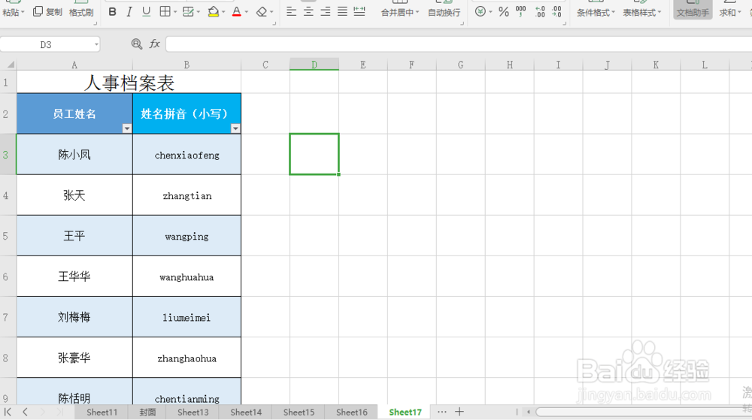
Task: Decrease decimal places
Action: [556, 11]
